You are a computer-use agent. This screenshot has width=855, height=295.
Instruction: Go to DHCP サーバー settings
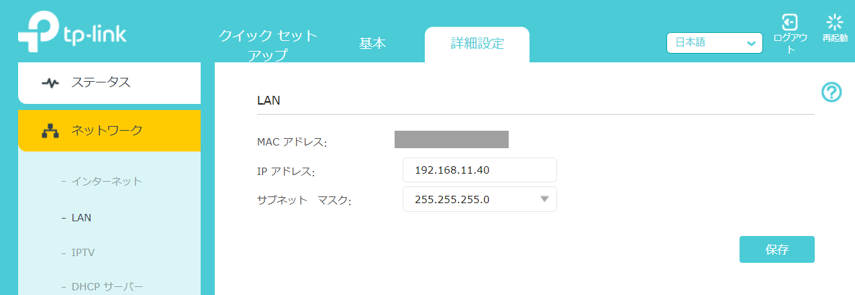pos(107,287)
